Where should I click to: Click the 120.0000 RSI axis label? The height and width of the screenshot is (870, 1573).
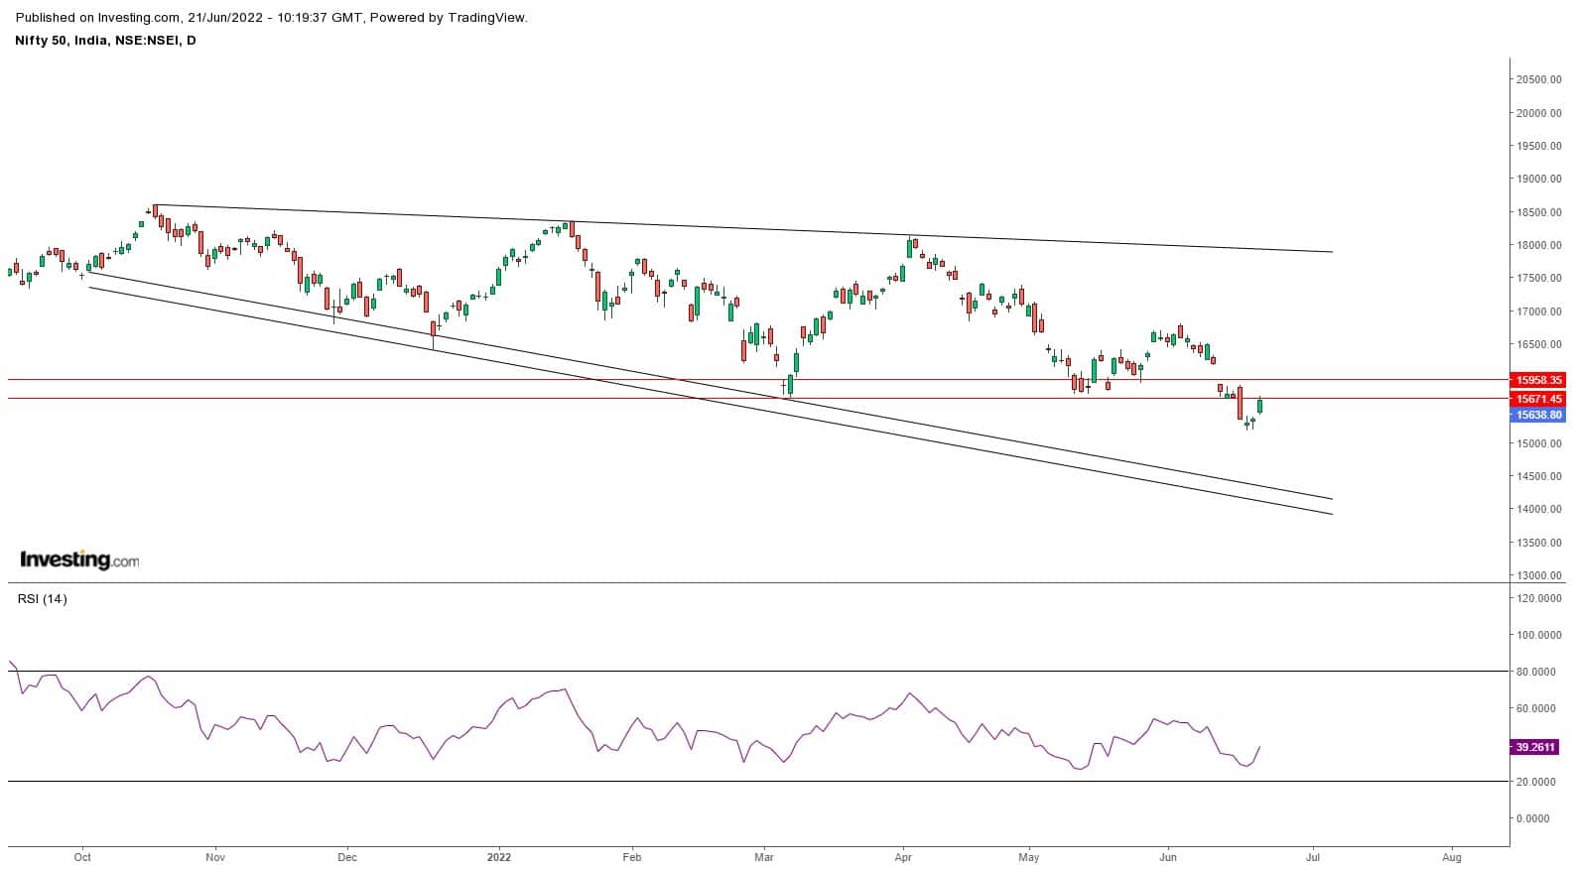[x=1534, y=598]
